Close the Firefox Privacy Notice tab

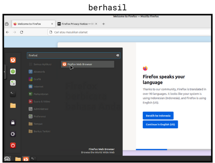pyautogui.click(x=96, y=24)
